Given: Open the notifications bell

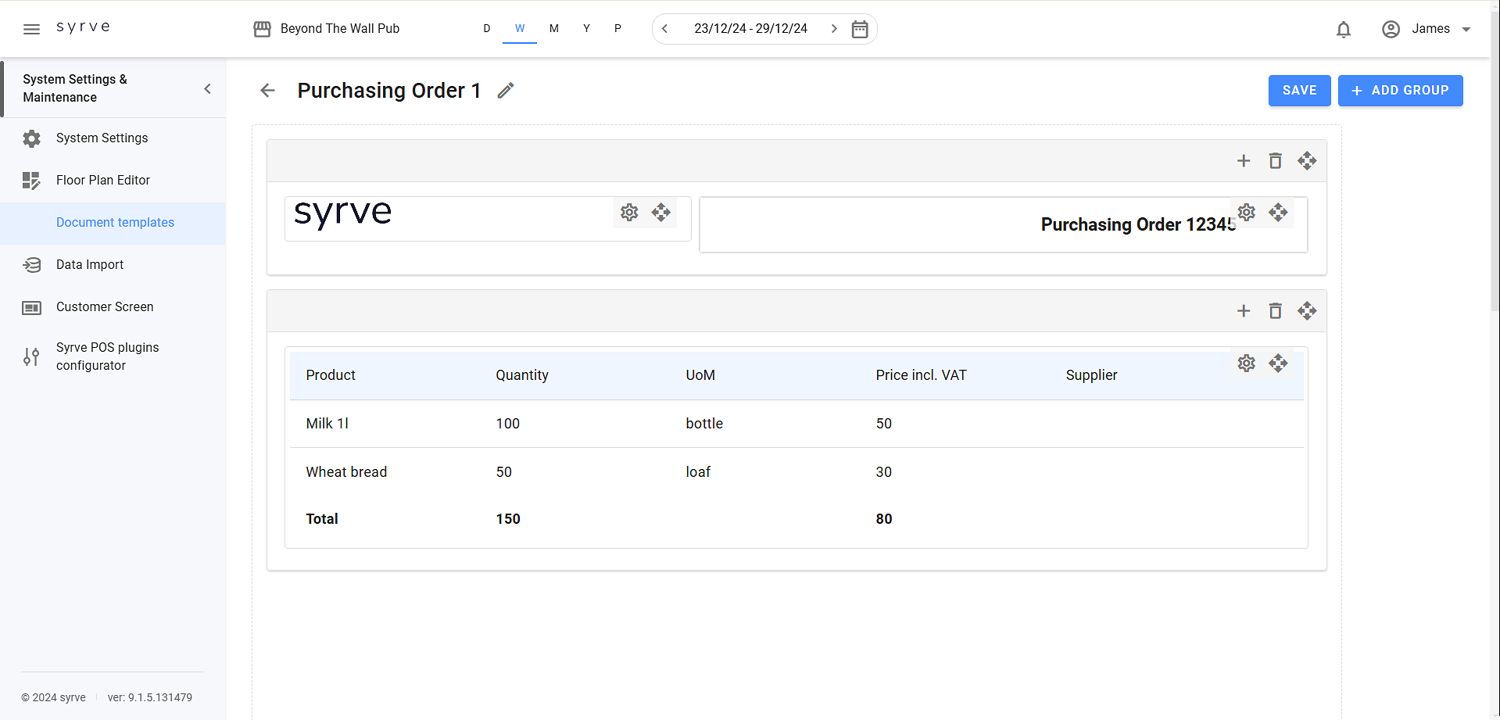Looking at the screenshot, I should tap(1344, 29).
